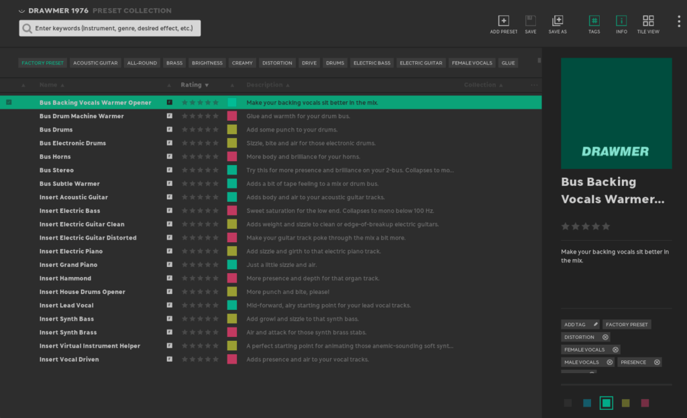The image size is (687, 418).
Task: Delete the Male Vocals tag from the preset
Action: [x=610, y=362]
